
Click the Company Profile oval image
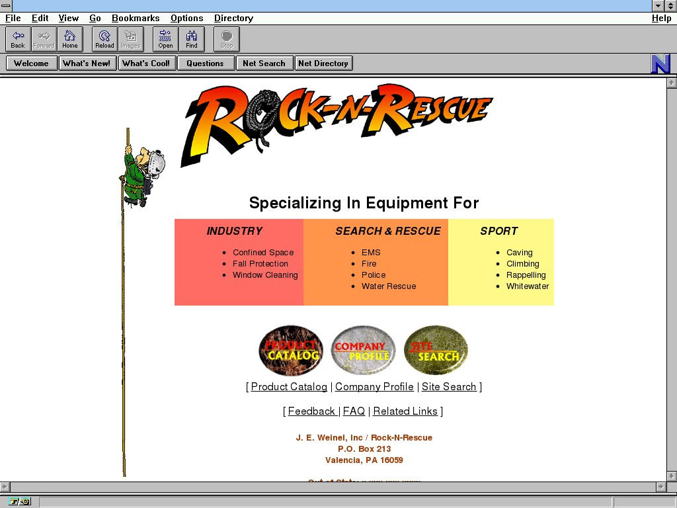point(363,351)
